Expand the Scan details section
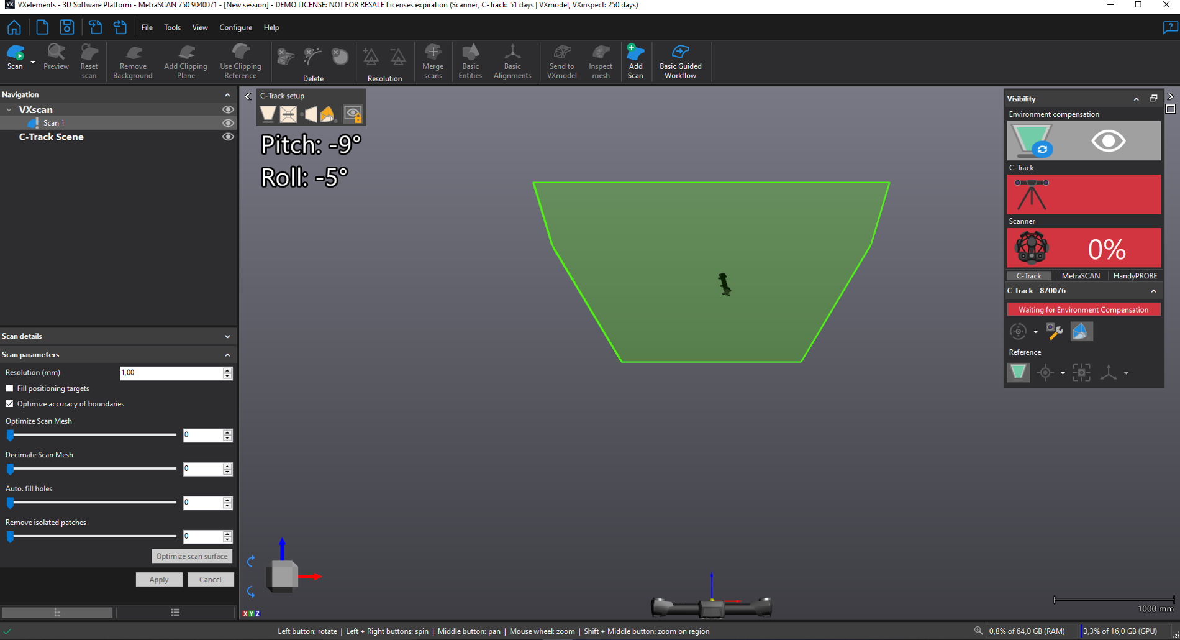This screenshot has width=1180, height=640. pos(227,336)
